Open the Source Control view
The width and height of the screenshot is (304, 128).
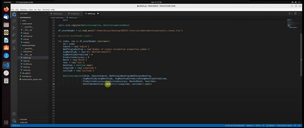[x=14, y=28]
